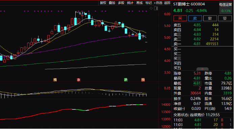The image size is (234, 129).
Task: Click the 返回 back button
Action: (x=167, y=3)
